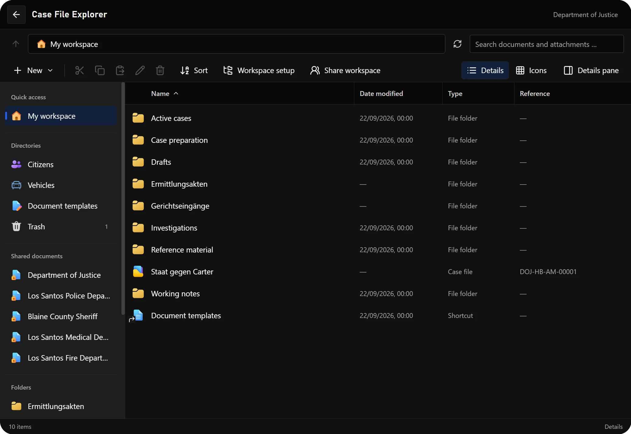This screenshot has height=434, width=631.
Task: Refresh the workspace listing
Action: tap(457, 44)
